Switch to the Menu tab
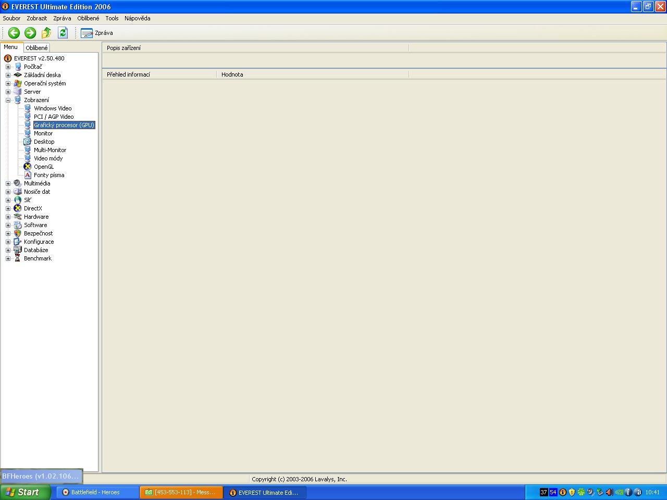 (11, 47)
